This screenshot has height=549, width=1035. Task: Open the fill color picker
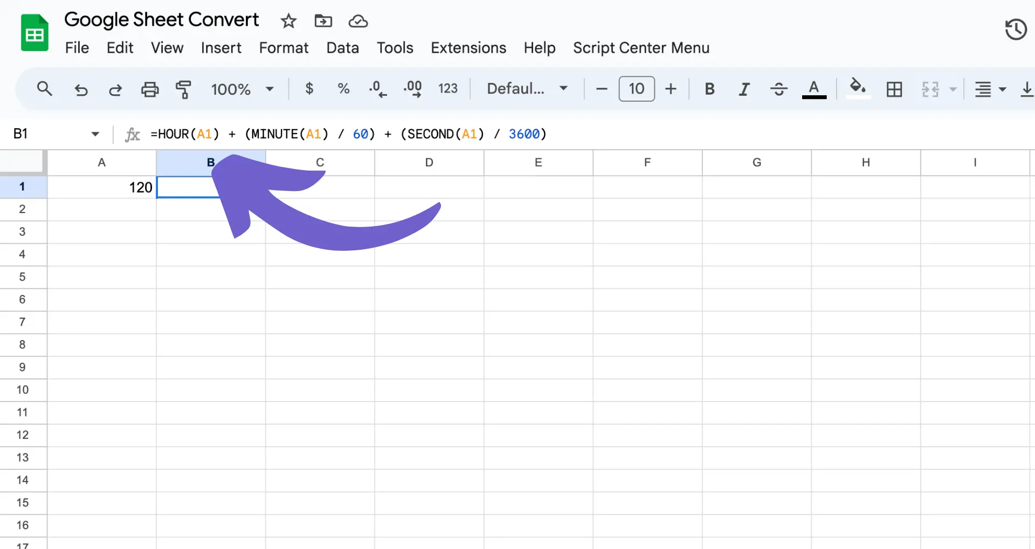point(858,88)
